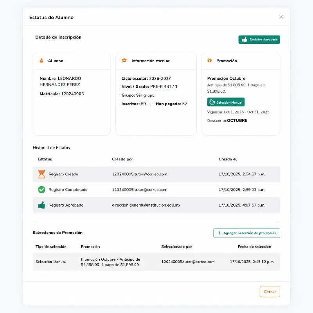Click the gift icon beside Promoción

[x=209, y=61]
